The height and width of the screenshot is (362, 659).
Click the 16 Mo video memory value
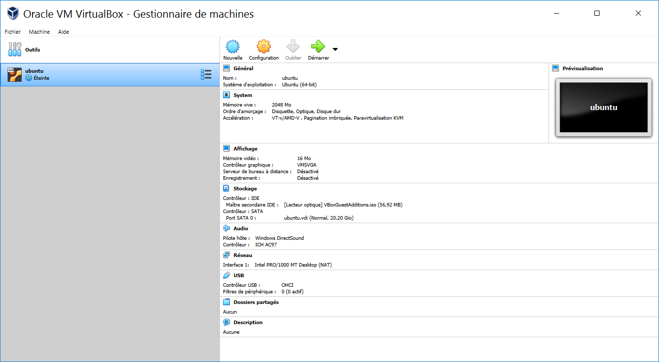pyautogui.click(x=304, y=158)
